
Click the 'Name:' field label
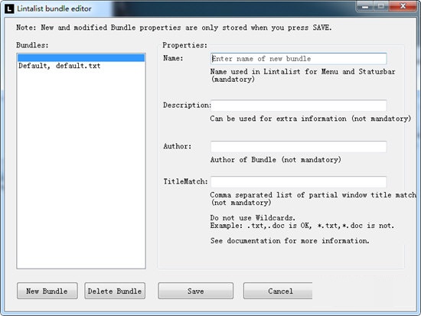173,58
